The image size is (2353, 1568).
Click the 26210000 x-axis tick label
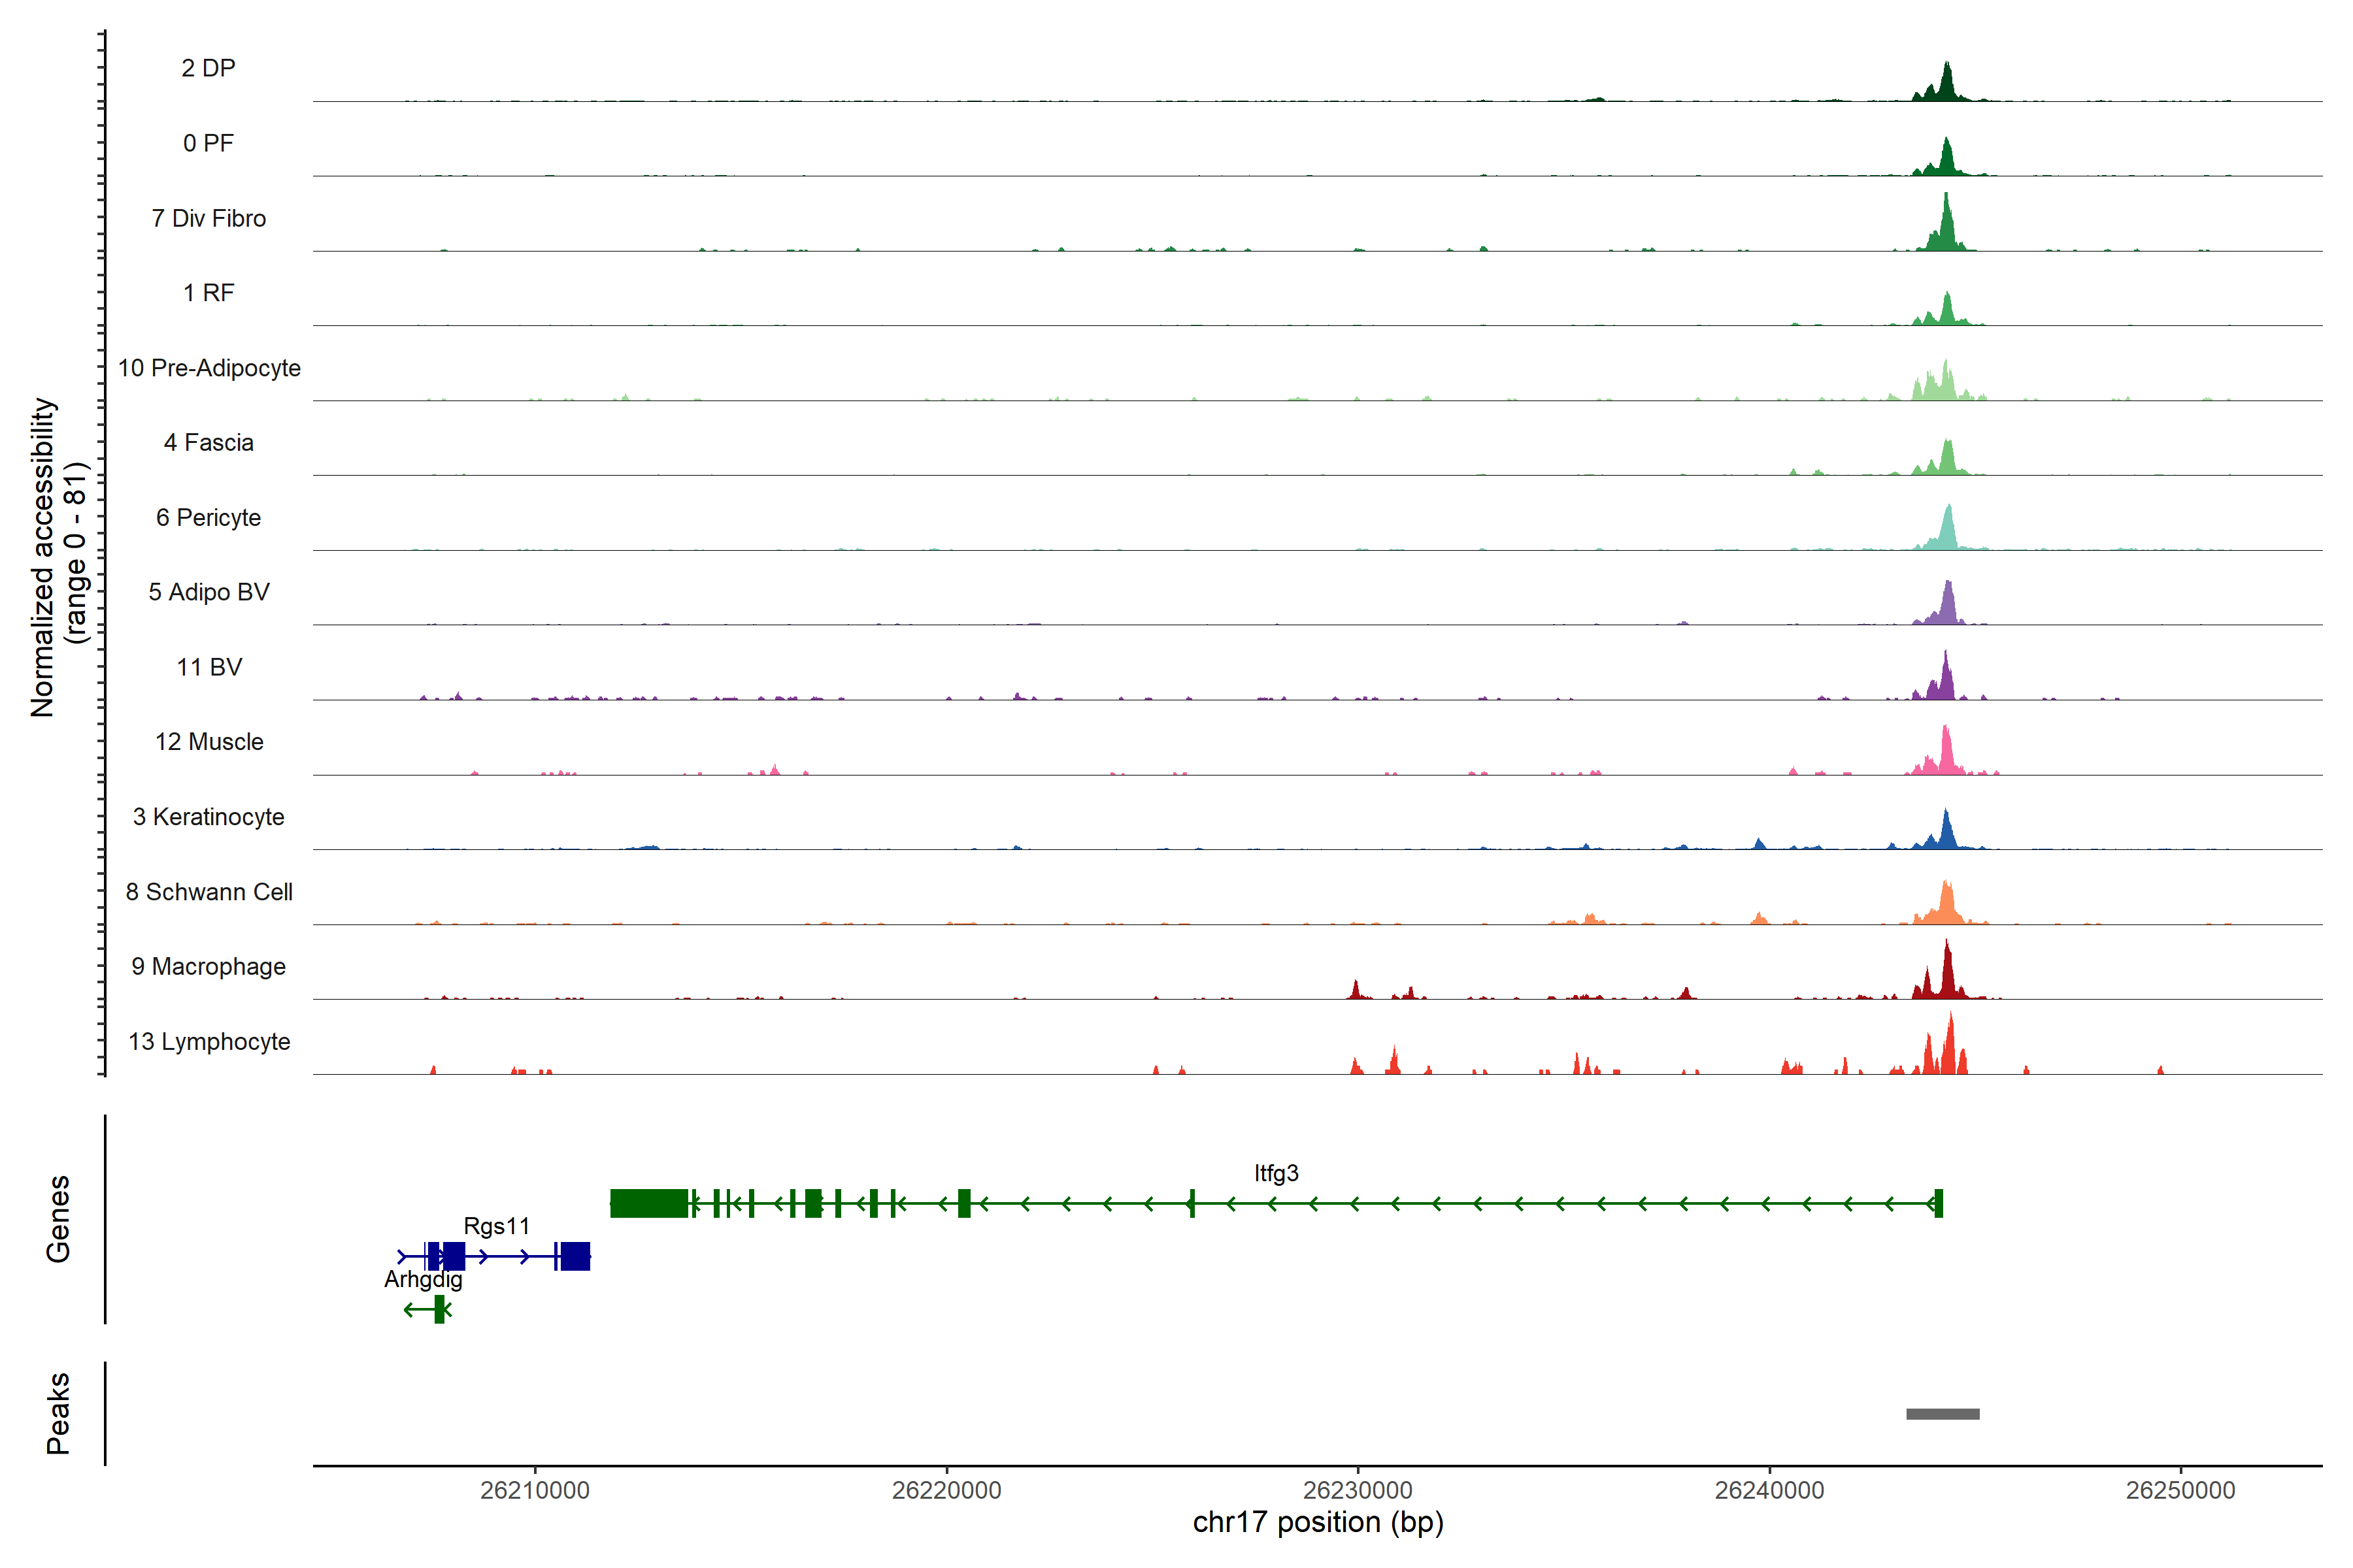coord(534,1490)
